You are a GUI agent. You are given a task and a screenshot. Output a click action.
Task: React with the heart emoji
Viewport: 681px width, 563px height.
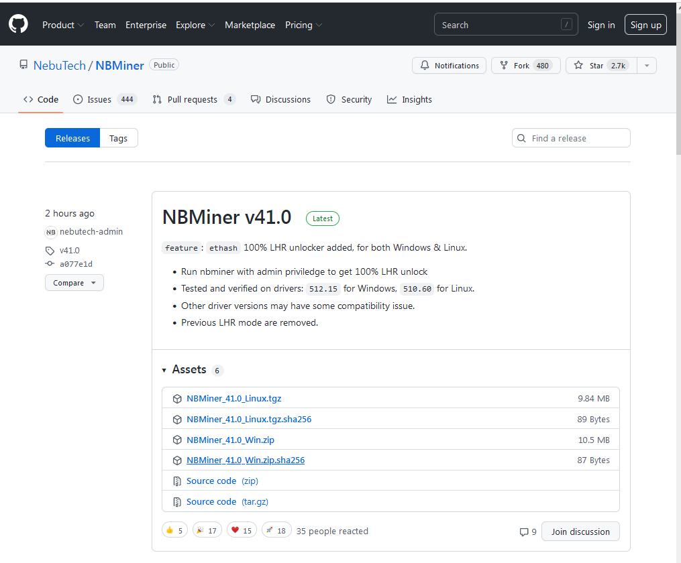click(x=241, y=529)
